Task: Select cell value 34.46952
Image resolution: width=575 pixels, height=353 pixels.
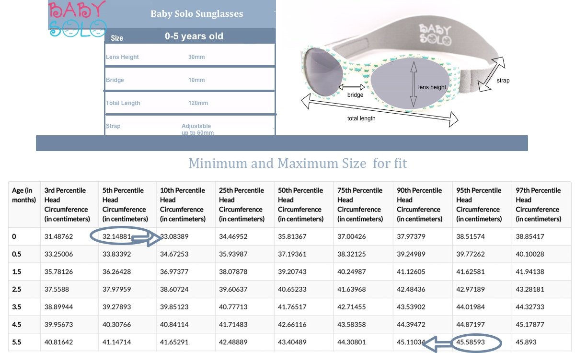Action: [233, 236]
